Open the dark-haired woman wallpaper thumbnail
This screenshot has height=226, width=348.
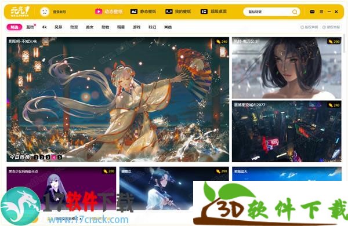pyautogui.click(x=287, y=68)
